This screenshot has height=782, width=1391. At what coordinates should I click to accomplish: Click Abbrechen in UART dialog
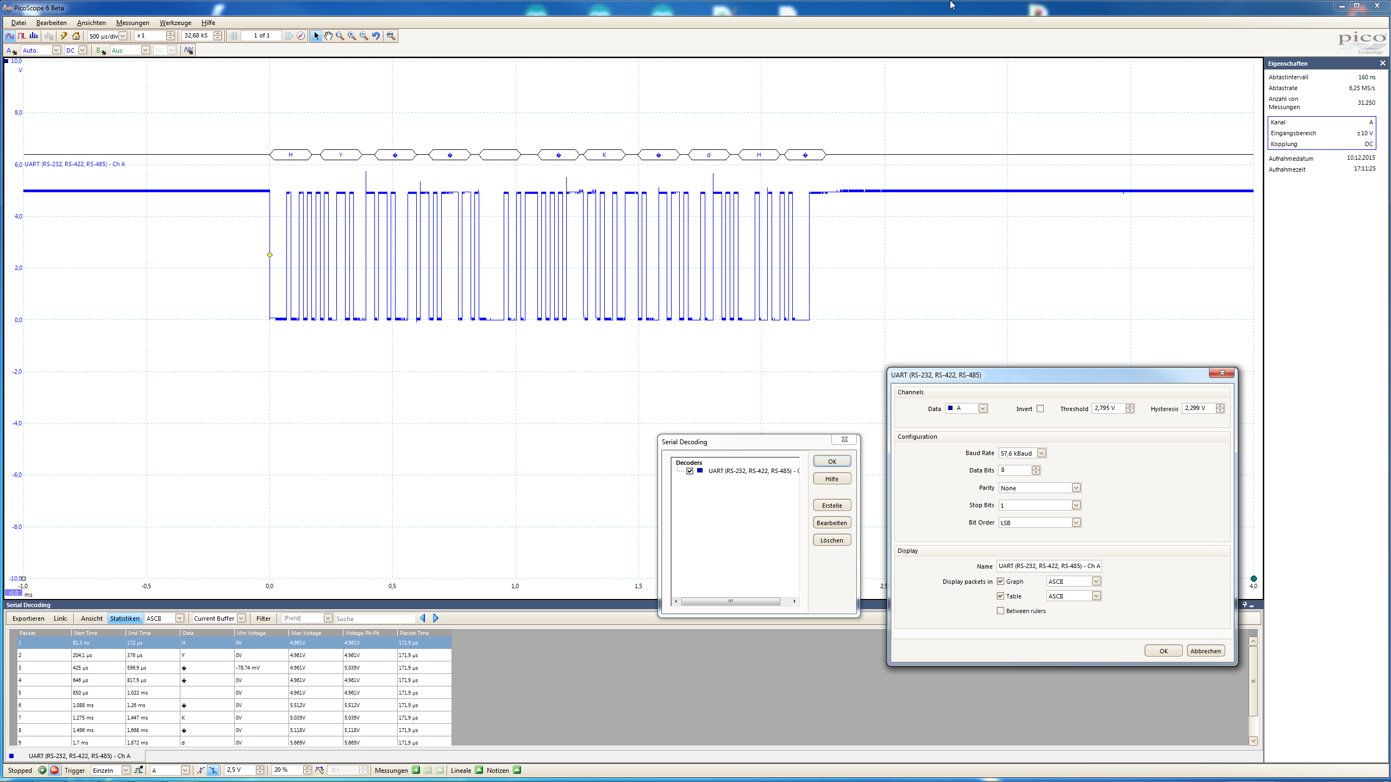point(1206,651)
